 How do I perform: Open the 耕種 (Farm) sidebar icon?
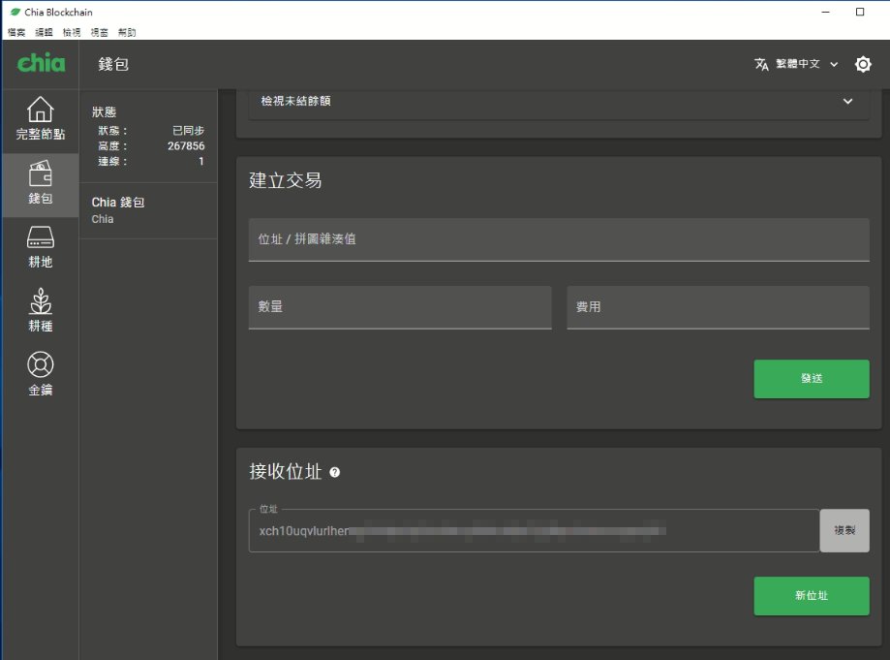click(40, 310)
